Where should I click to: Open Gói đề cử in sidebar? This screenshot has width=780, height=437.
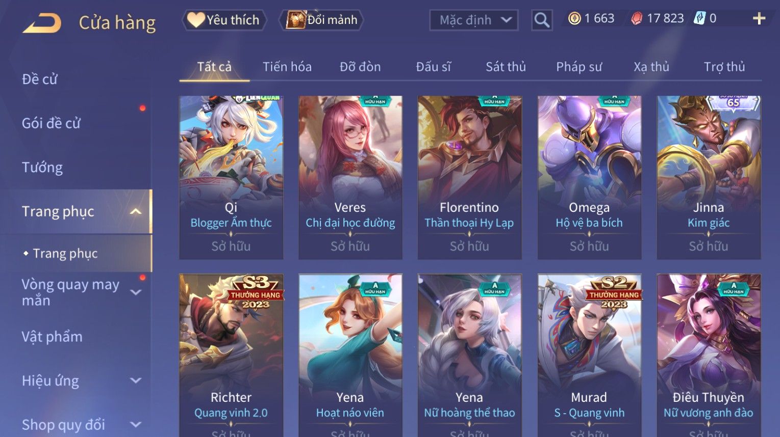[x=51, y=123]
